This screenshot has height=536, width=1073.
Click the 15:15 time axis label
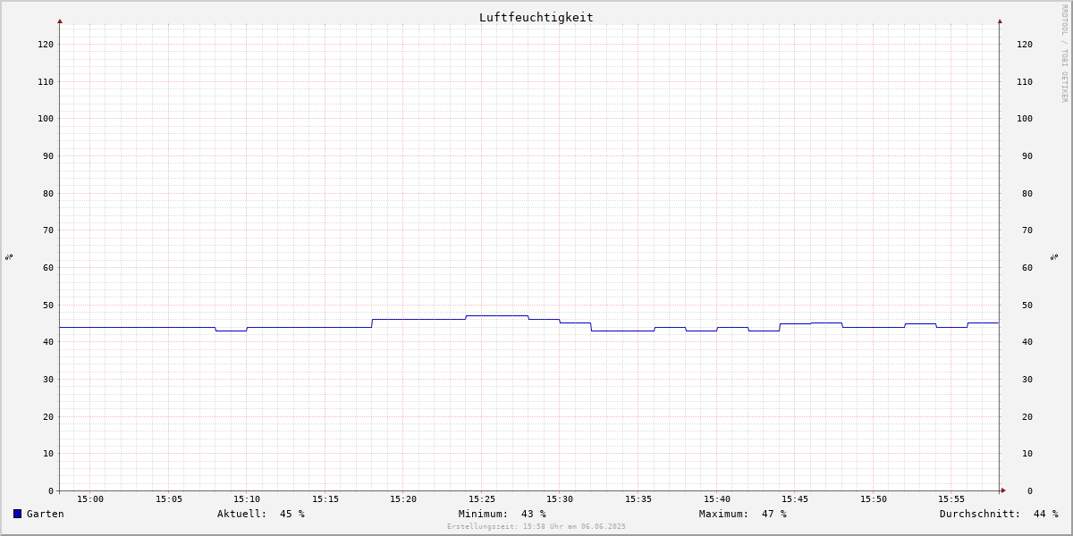click(x=325, y=499)
